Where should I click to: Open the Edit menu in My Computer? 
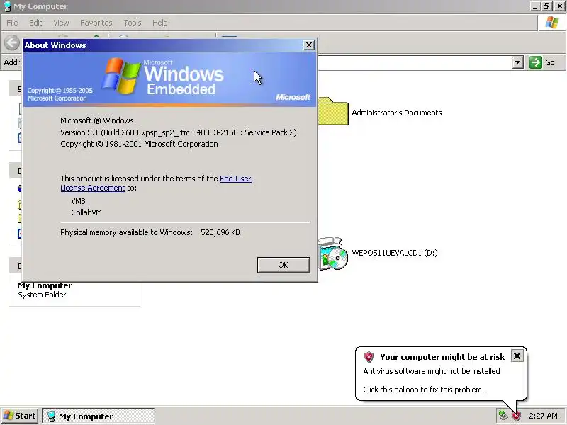[35, 23]
